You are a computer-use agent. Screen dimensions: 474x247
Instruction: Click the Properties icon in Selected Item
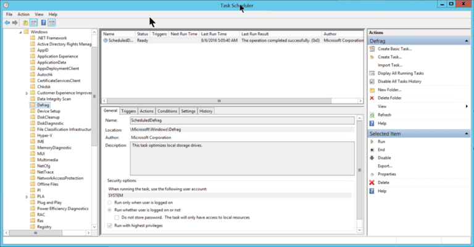(x=372, y=174)
